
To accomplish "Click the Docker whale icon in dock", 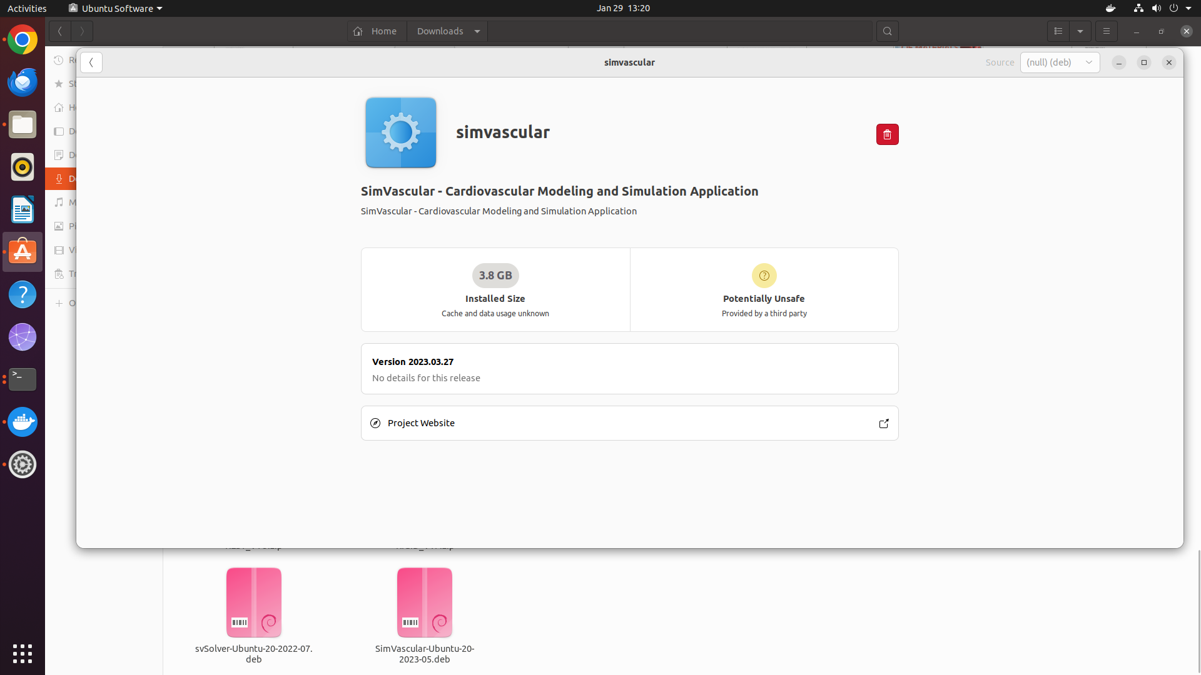I will coord(23,421).
